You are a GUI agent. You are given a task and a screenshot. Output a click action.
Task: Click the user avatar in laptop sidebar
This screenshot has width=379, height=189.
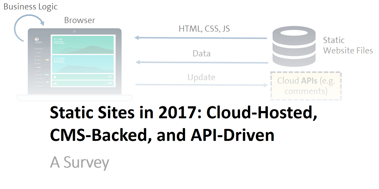(37, 39)
